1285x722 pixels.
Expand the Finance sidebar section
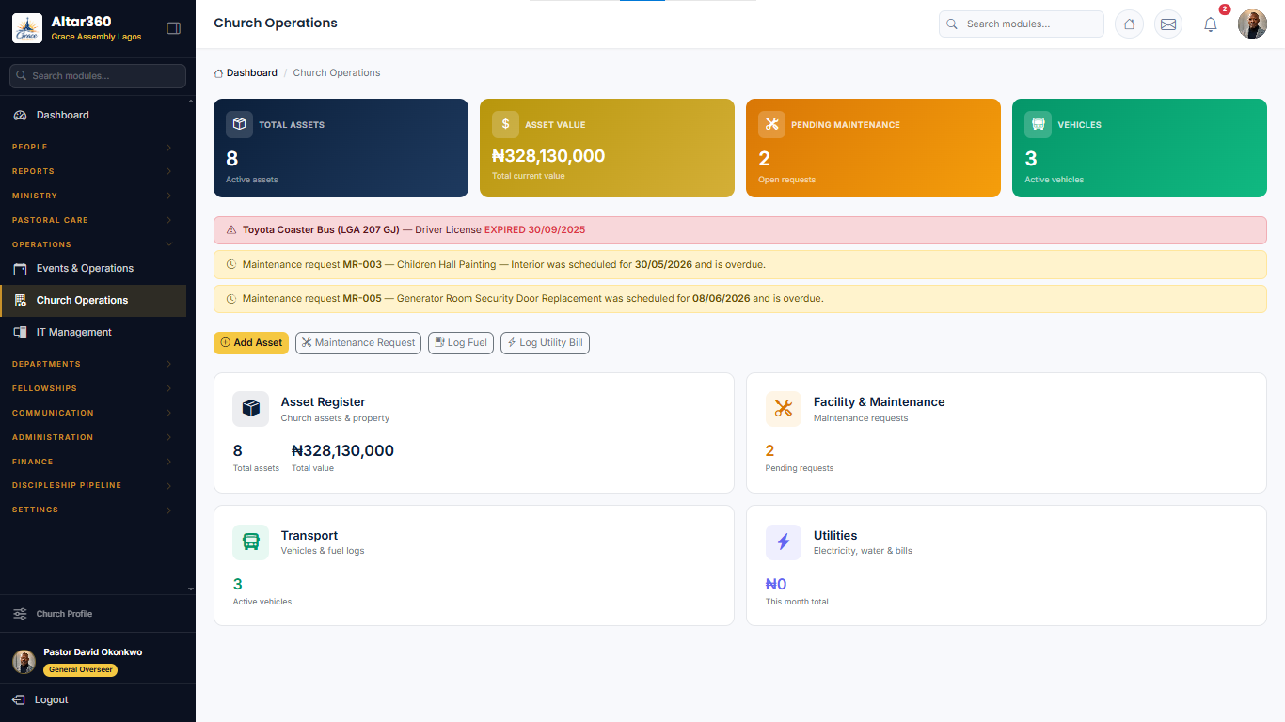click(93, 462)
